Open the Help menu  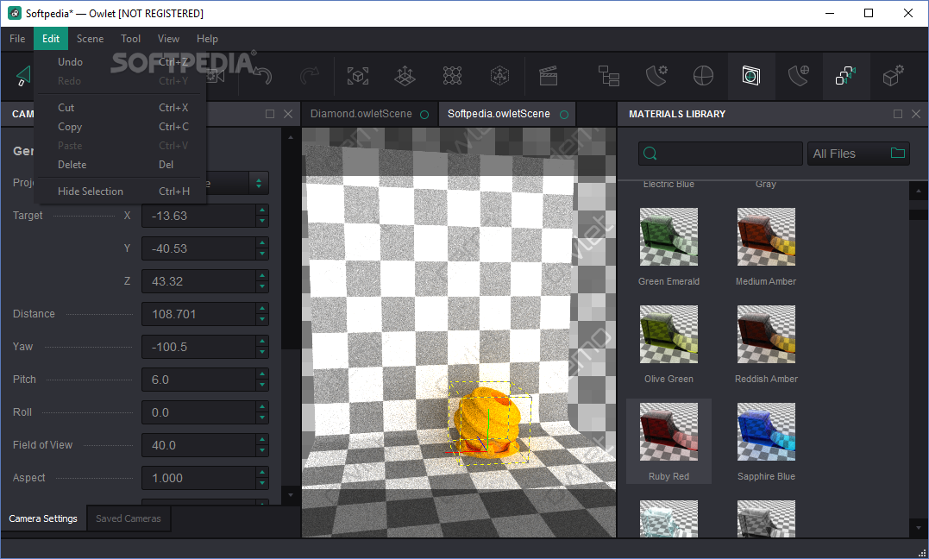(x=207, y=39)
